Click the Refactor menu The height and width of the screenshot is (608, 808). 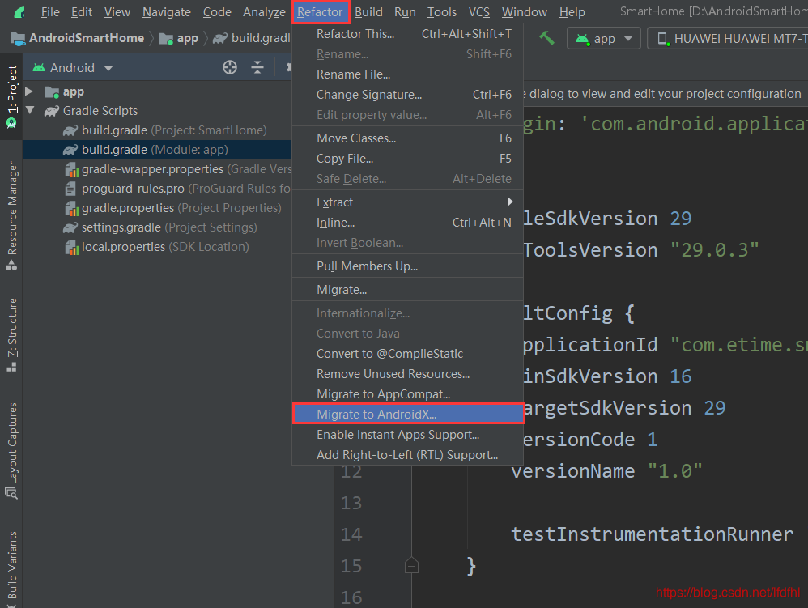point(320,12)
